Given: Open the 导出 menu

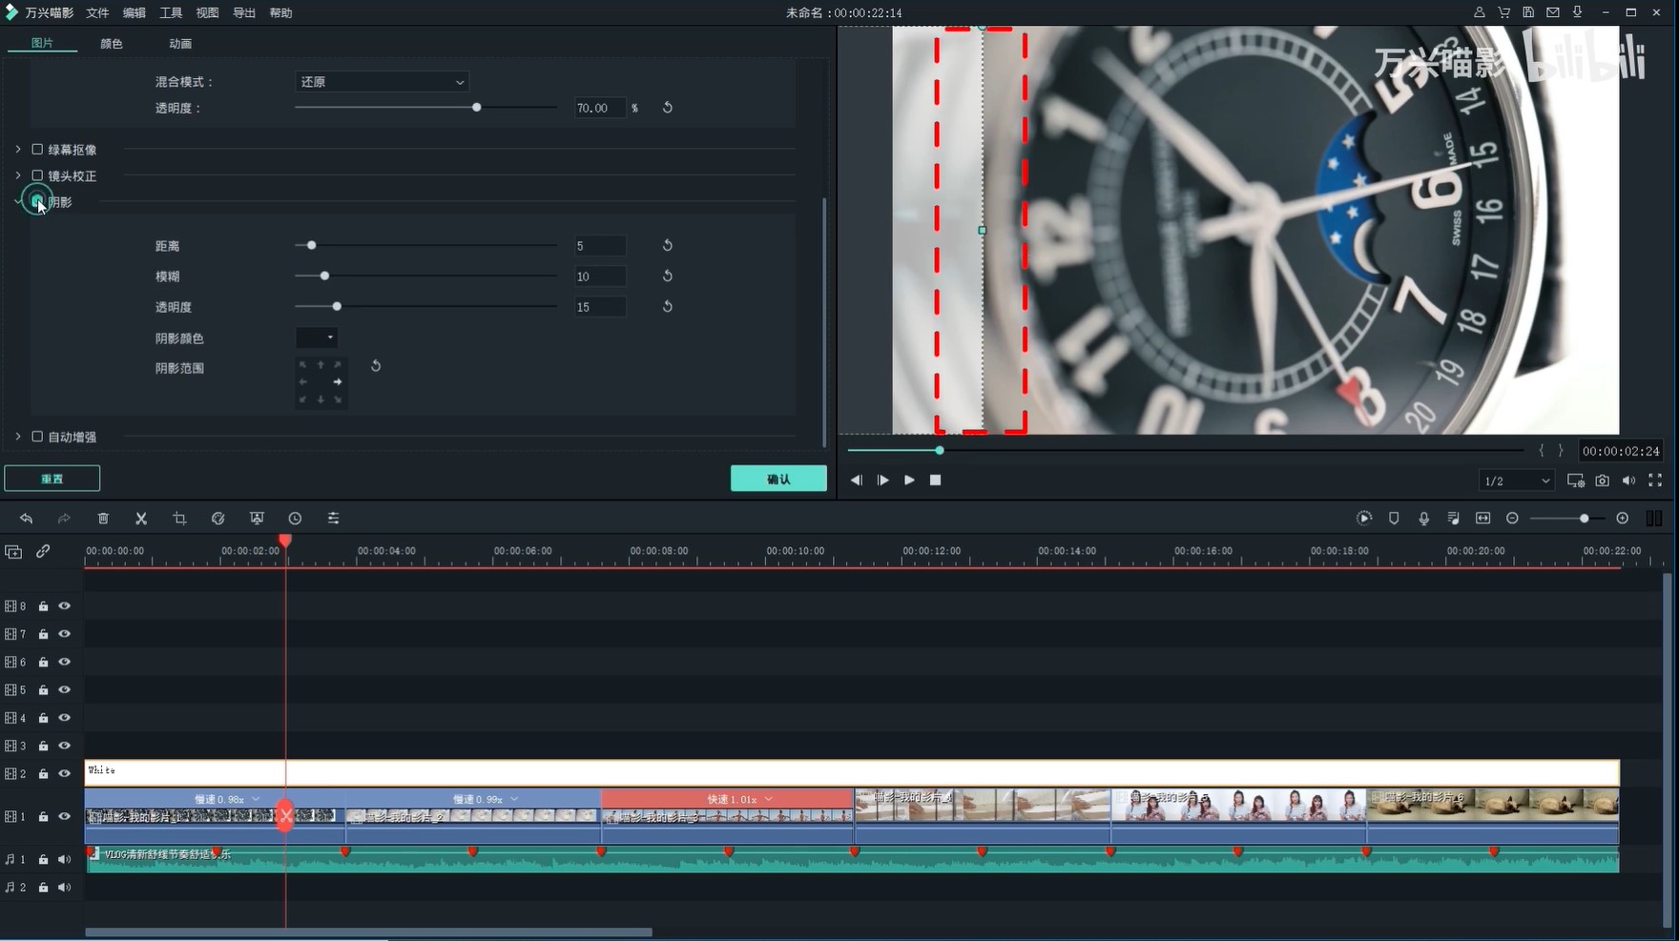Looking at the screenshot, I should [244, 13].
